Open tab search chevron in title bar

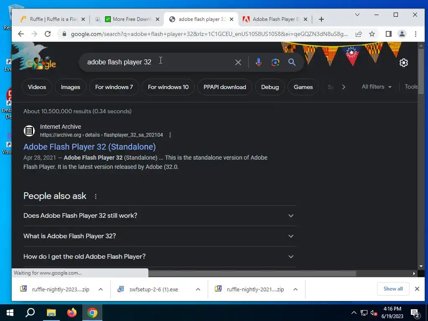click(357, 15)
